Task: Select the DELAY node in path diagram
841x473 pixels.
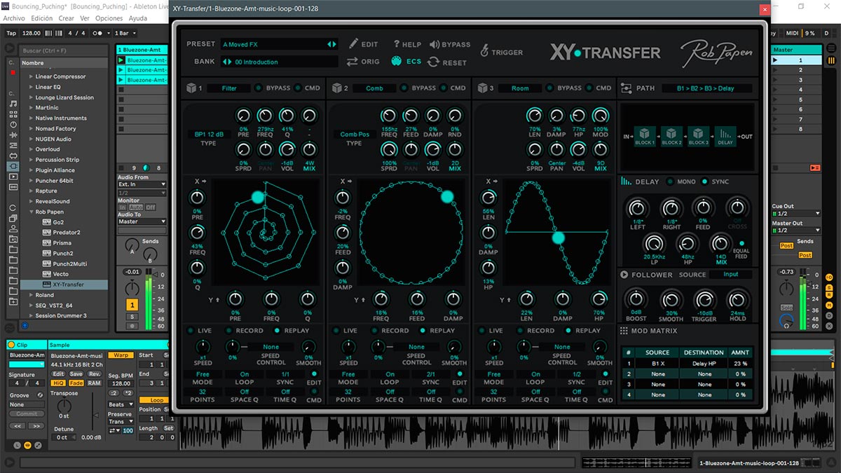Action: coord(725,137)
